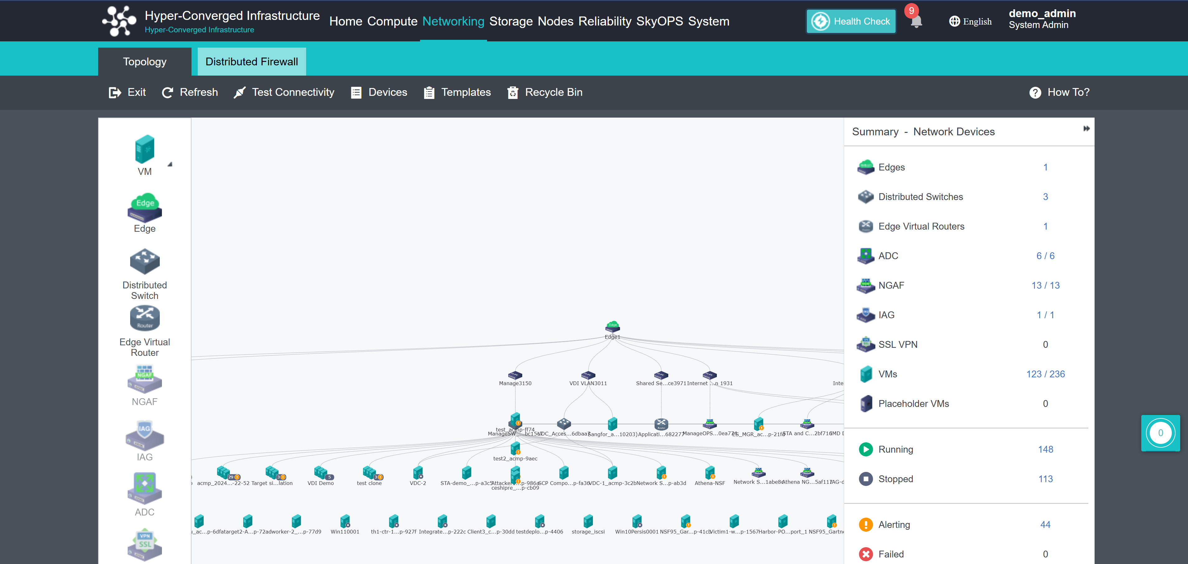Open the English language selector
This screenshot has width=1188, height=564.
click(970, 22)
